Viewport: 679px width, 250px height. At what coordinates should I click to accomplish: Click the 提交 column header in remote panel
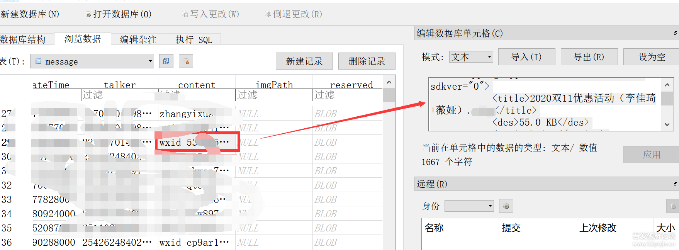point(538,228)
